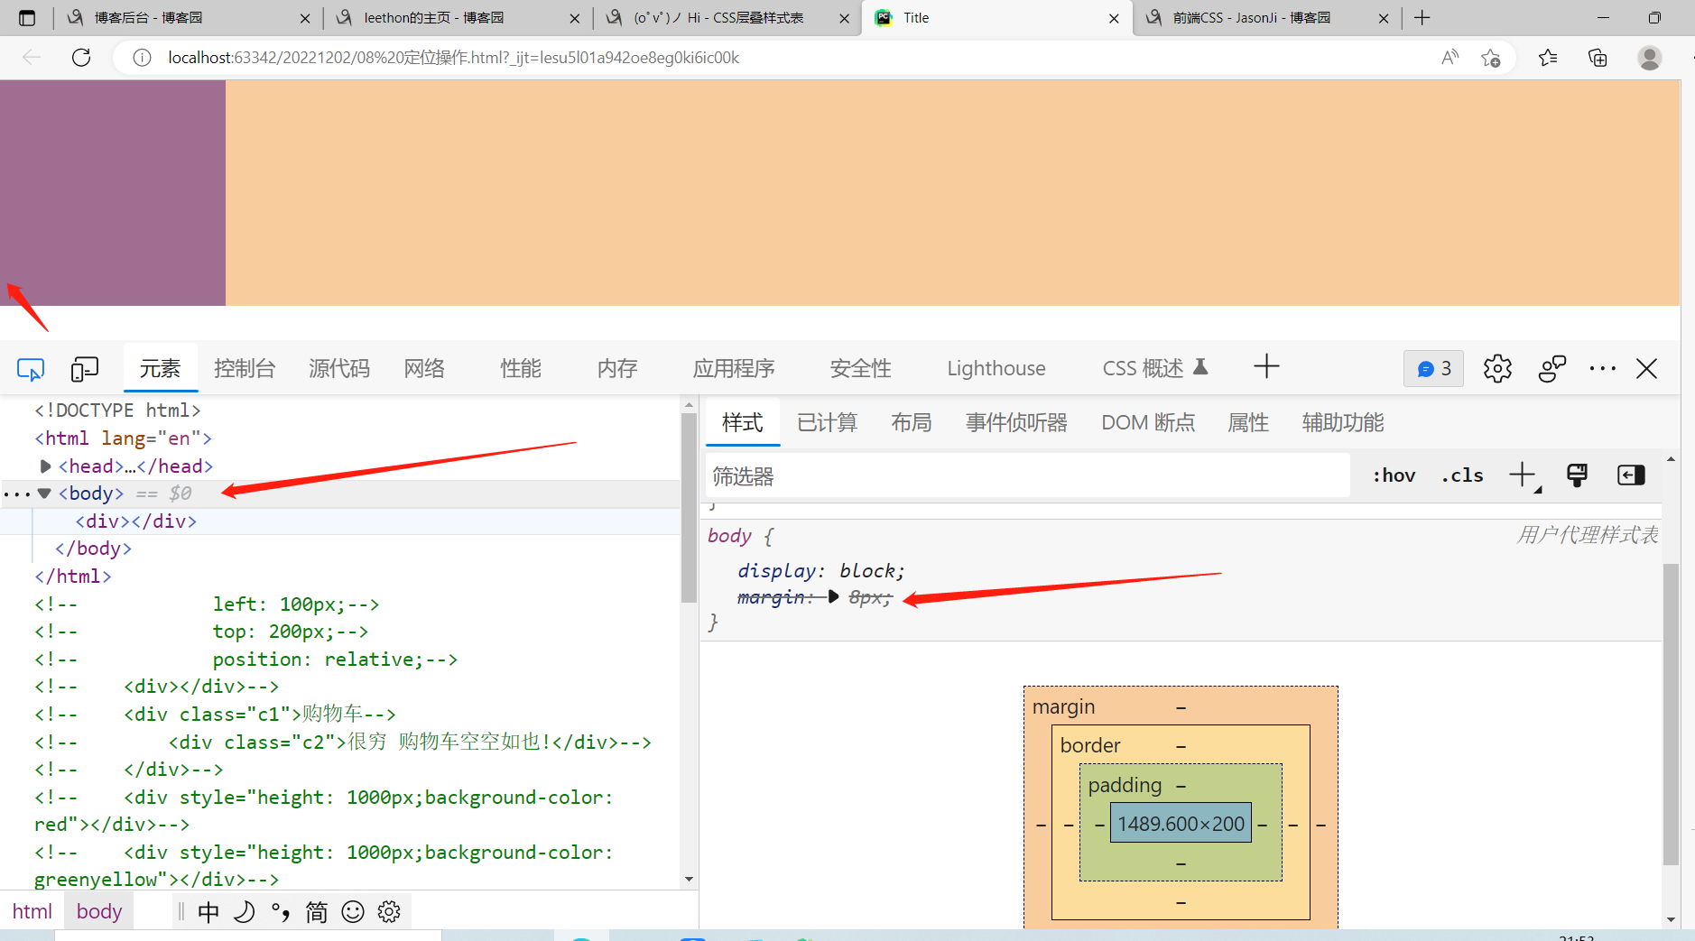
Task: Open the DevTools settings gear
Action: pyautogui.click(x=1497, y=368)
